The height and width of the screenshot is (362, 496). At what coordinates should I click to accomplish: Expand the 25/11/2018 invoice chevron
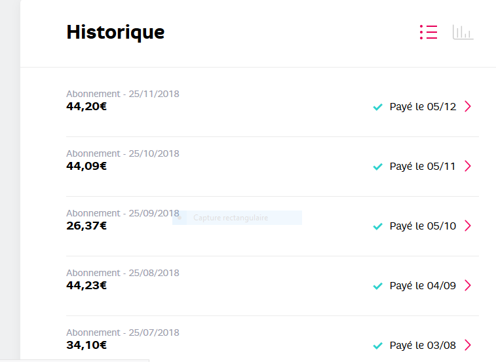467,106
